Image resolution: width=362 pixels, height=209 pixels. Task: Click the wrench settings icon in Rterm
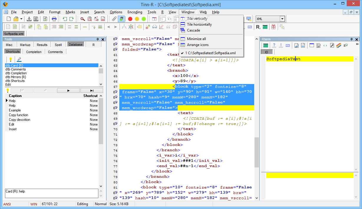tap(332, 45)
